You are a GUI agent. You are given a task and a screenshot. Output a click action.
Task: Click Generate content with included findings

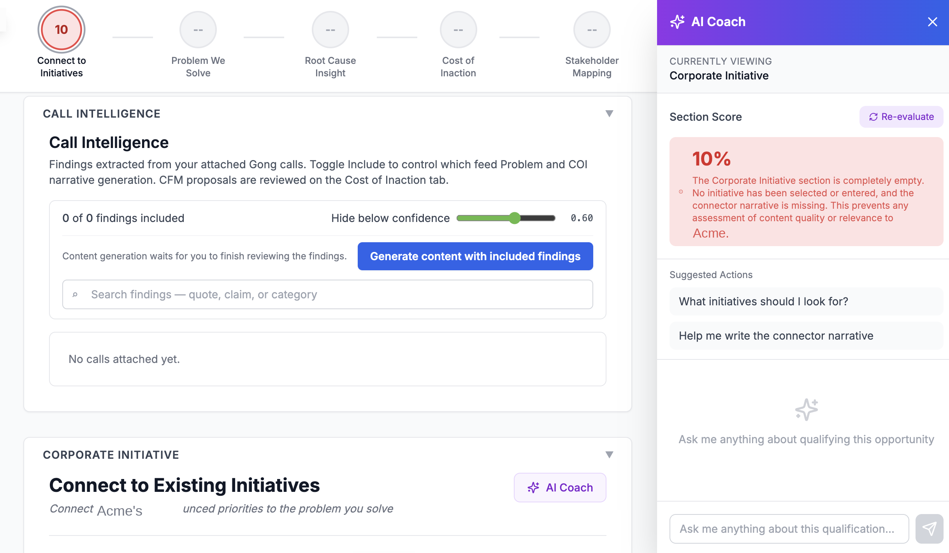pyautogui.click(x=475, y=256)
